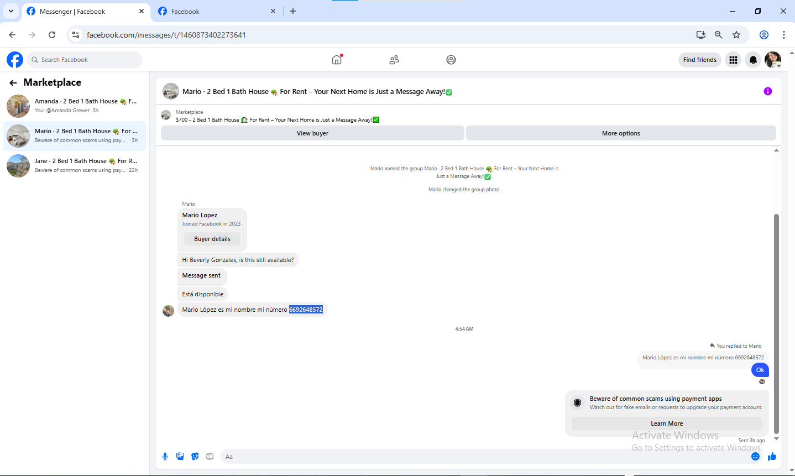This screenshot has height=476, width=795.
Task: Open the Jane 2 Bed 1 Bath conversation
Action: (75, 166)
